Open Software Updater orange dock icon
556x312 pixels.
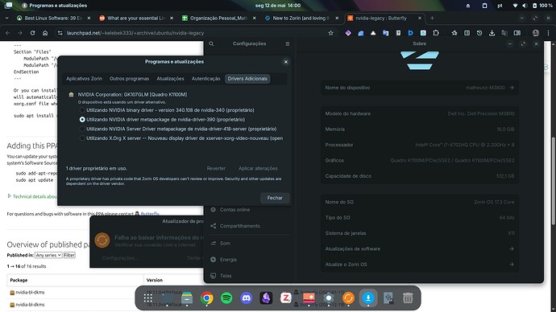click(348, 298)
